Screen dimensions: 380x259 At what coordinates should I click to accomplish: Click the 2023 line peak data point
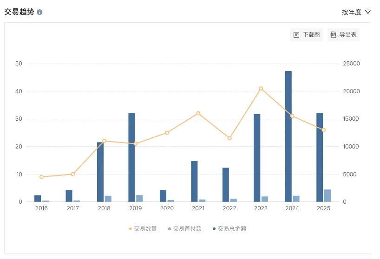tap(261, 88)
